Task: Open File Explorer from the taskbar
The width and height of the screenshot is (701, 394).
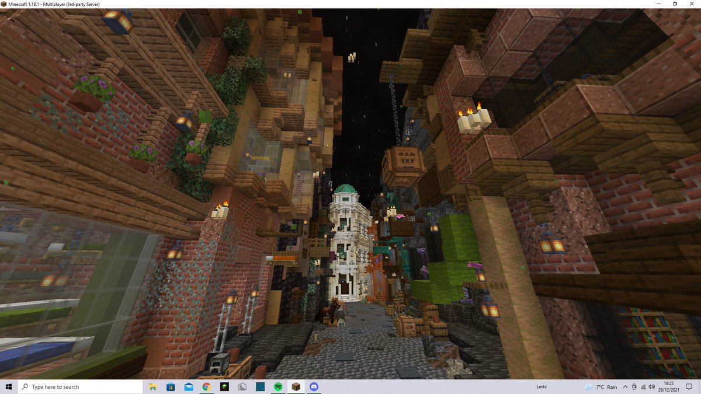Action: 152,387
